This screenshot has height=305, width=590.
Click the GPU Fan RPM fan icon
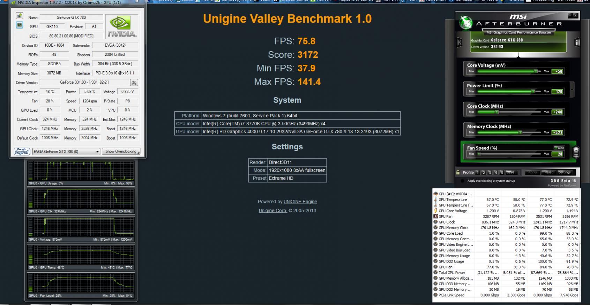click(x=435, y=216)
